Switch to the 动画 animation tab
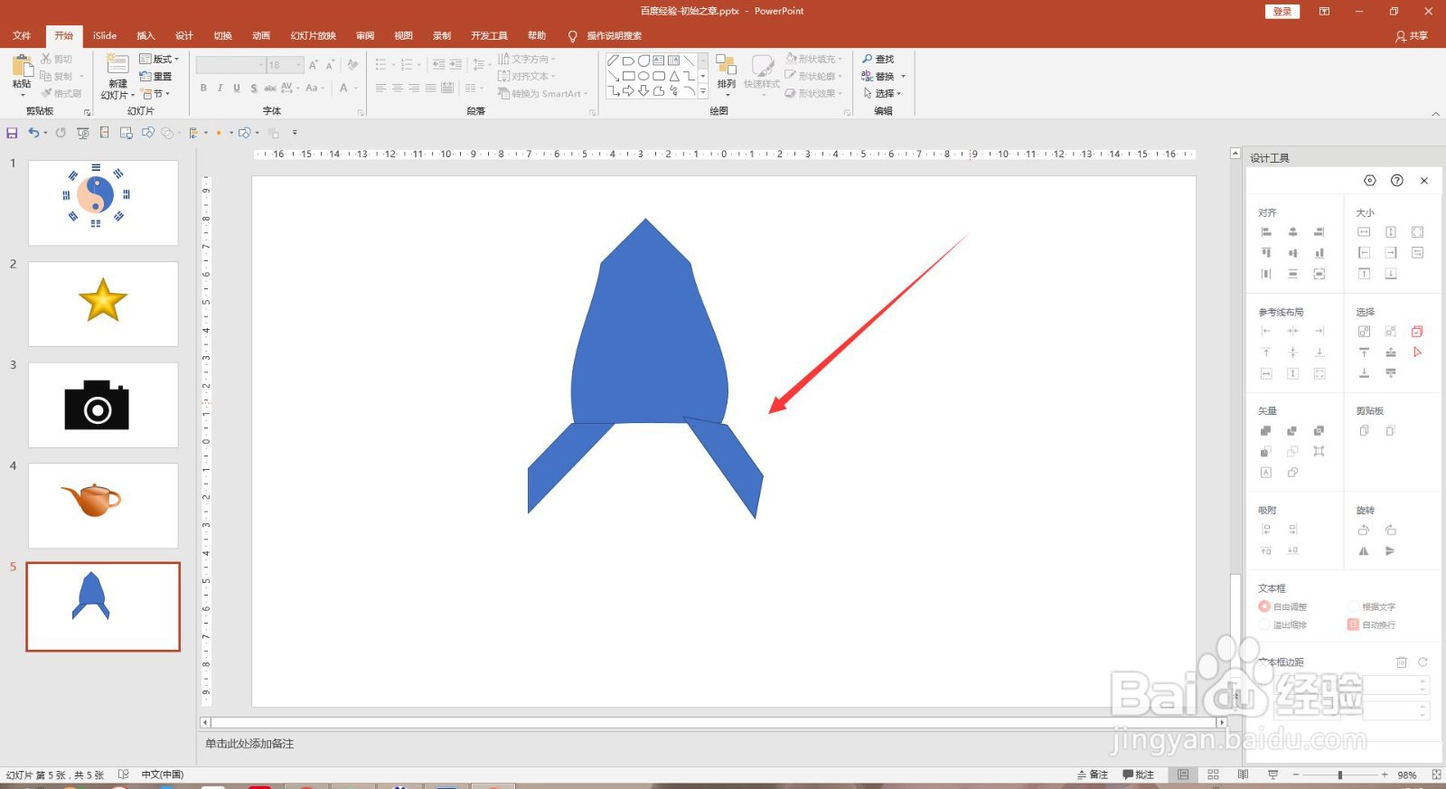Screen dimensions: 1446x789 click(261, 36)
